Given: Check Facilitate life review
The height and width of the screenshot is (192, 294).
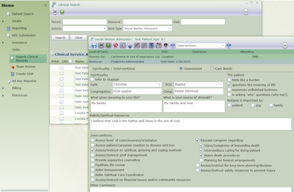Looking at the screenshot, I should coord(93,165).
